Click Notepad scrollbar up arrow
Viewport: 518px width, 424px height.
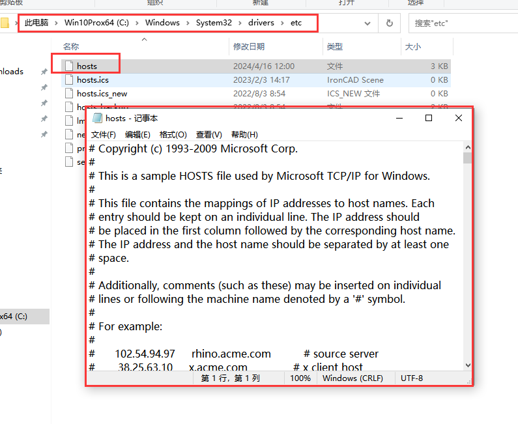point(468,147)
